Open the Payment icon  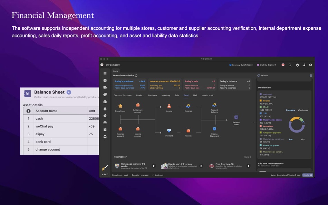click(169, 130)
